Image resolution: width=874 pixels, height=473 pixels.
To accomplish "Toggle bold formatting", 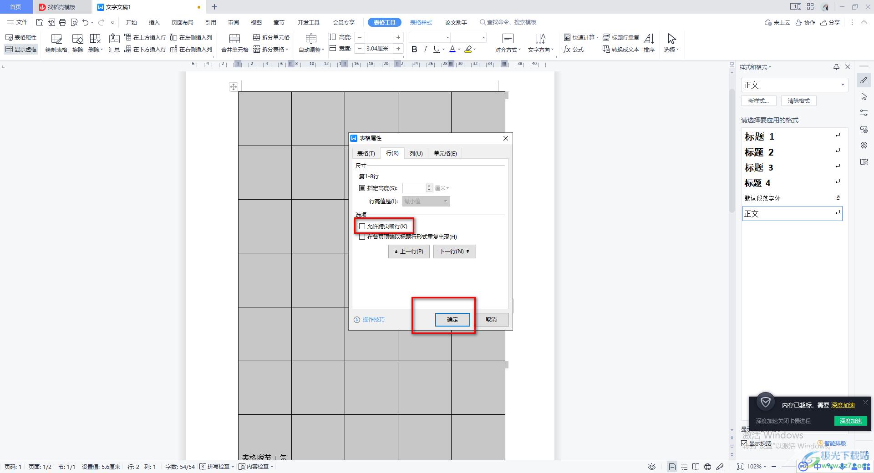I will (414, 49).
